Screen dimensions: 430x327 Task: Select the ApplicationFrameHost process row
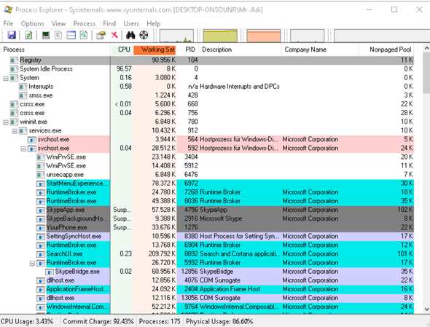207,289
